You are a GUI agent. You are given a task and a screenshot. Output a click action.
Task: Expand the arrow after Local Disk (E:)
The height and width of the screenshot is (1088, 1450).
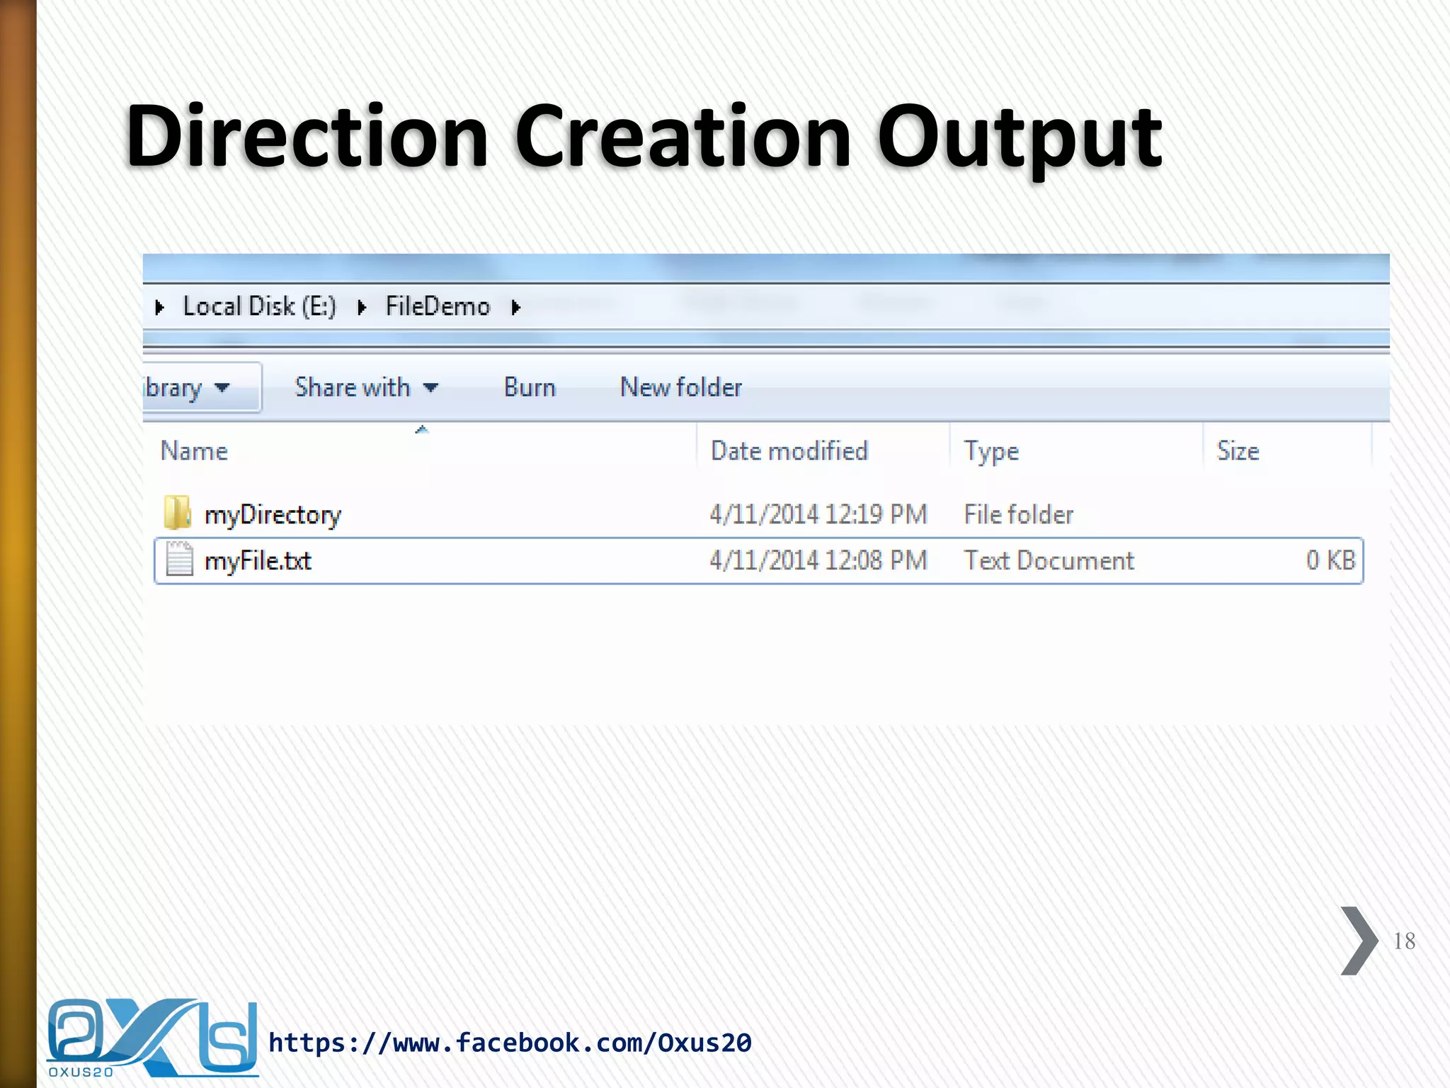click(x=362, y=307)
